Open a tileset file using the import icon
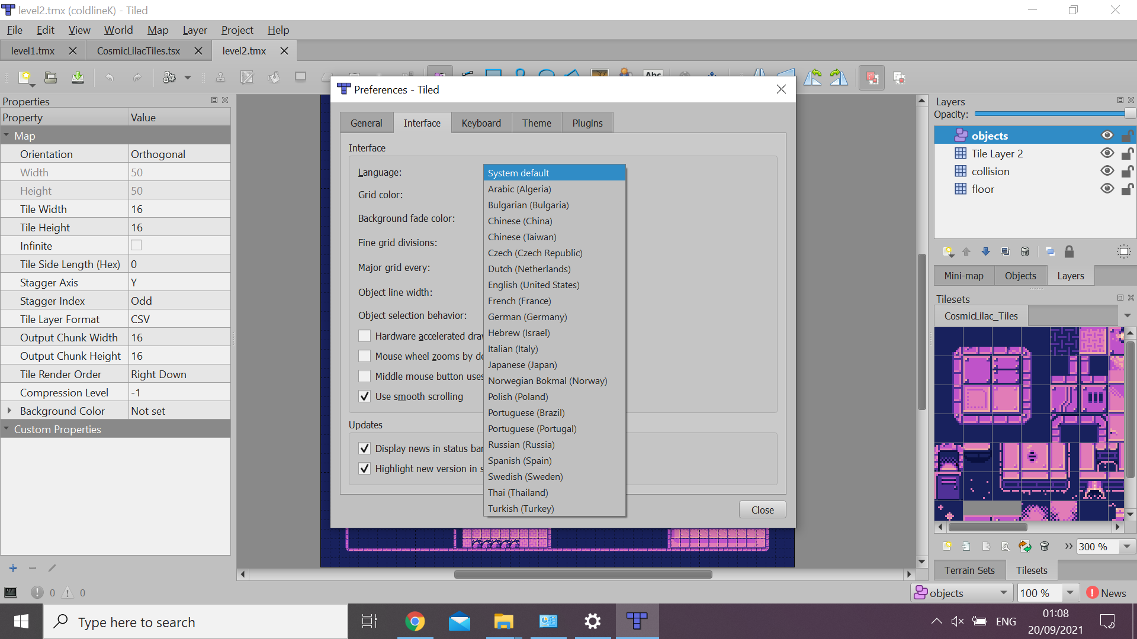Screen dimensions: 1137x639 point(966,546)
